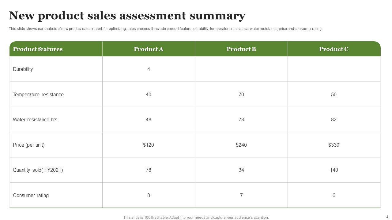Click the slide title 'New product sales assessment summary'
The image size is (392, 220).
pos(127,16)
